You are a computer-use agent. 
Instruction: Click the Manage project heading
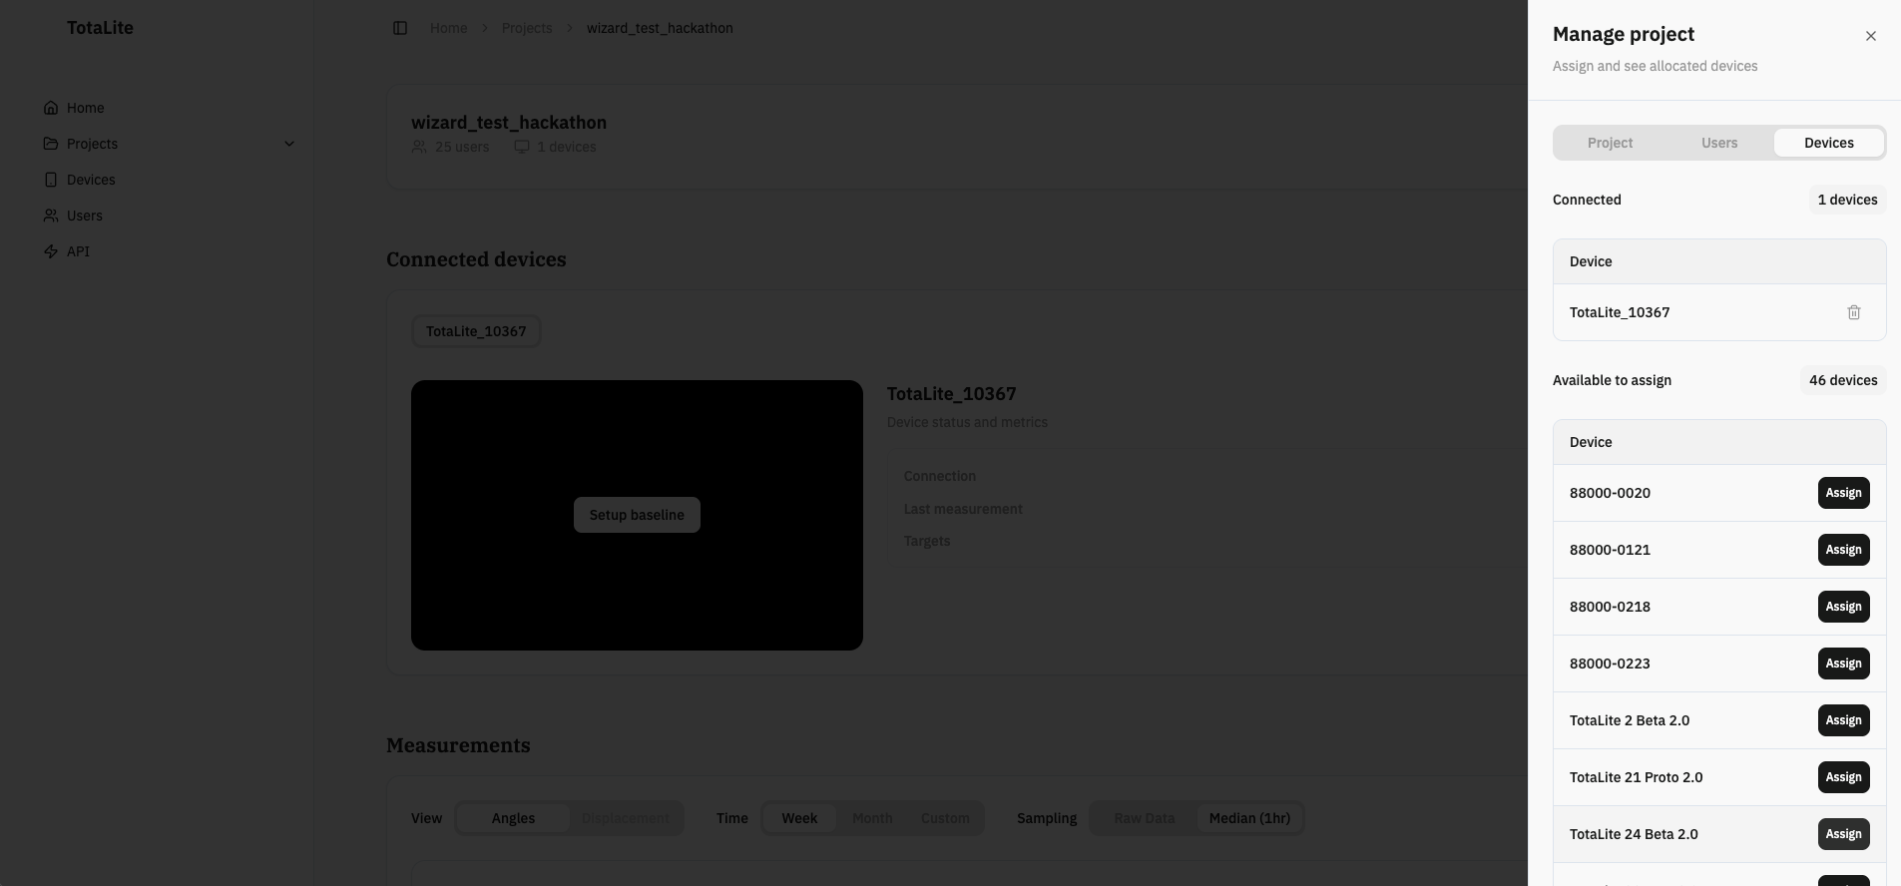(x=1624, y=34)
